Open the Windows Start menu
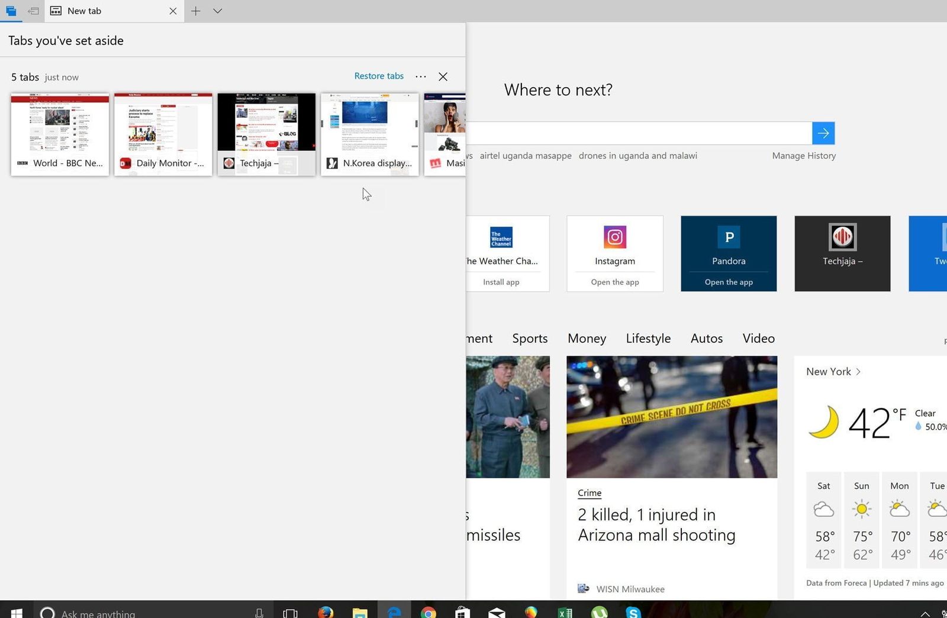Viewport: 947px width, 618px height. (17, 612)
